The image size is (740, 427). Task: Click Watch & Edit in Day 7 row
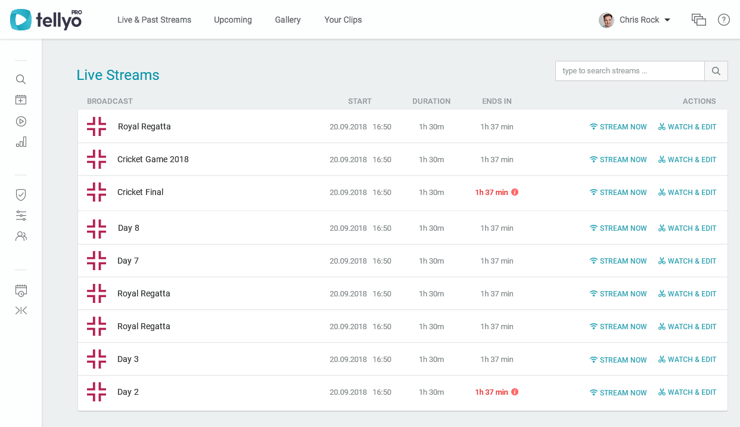(x=688, y=261)
